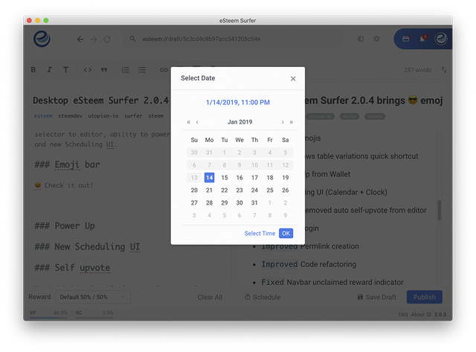Open the FAQ link
Image resolution: width=476 pixels, height=352 pixels.
403,314
